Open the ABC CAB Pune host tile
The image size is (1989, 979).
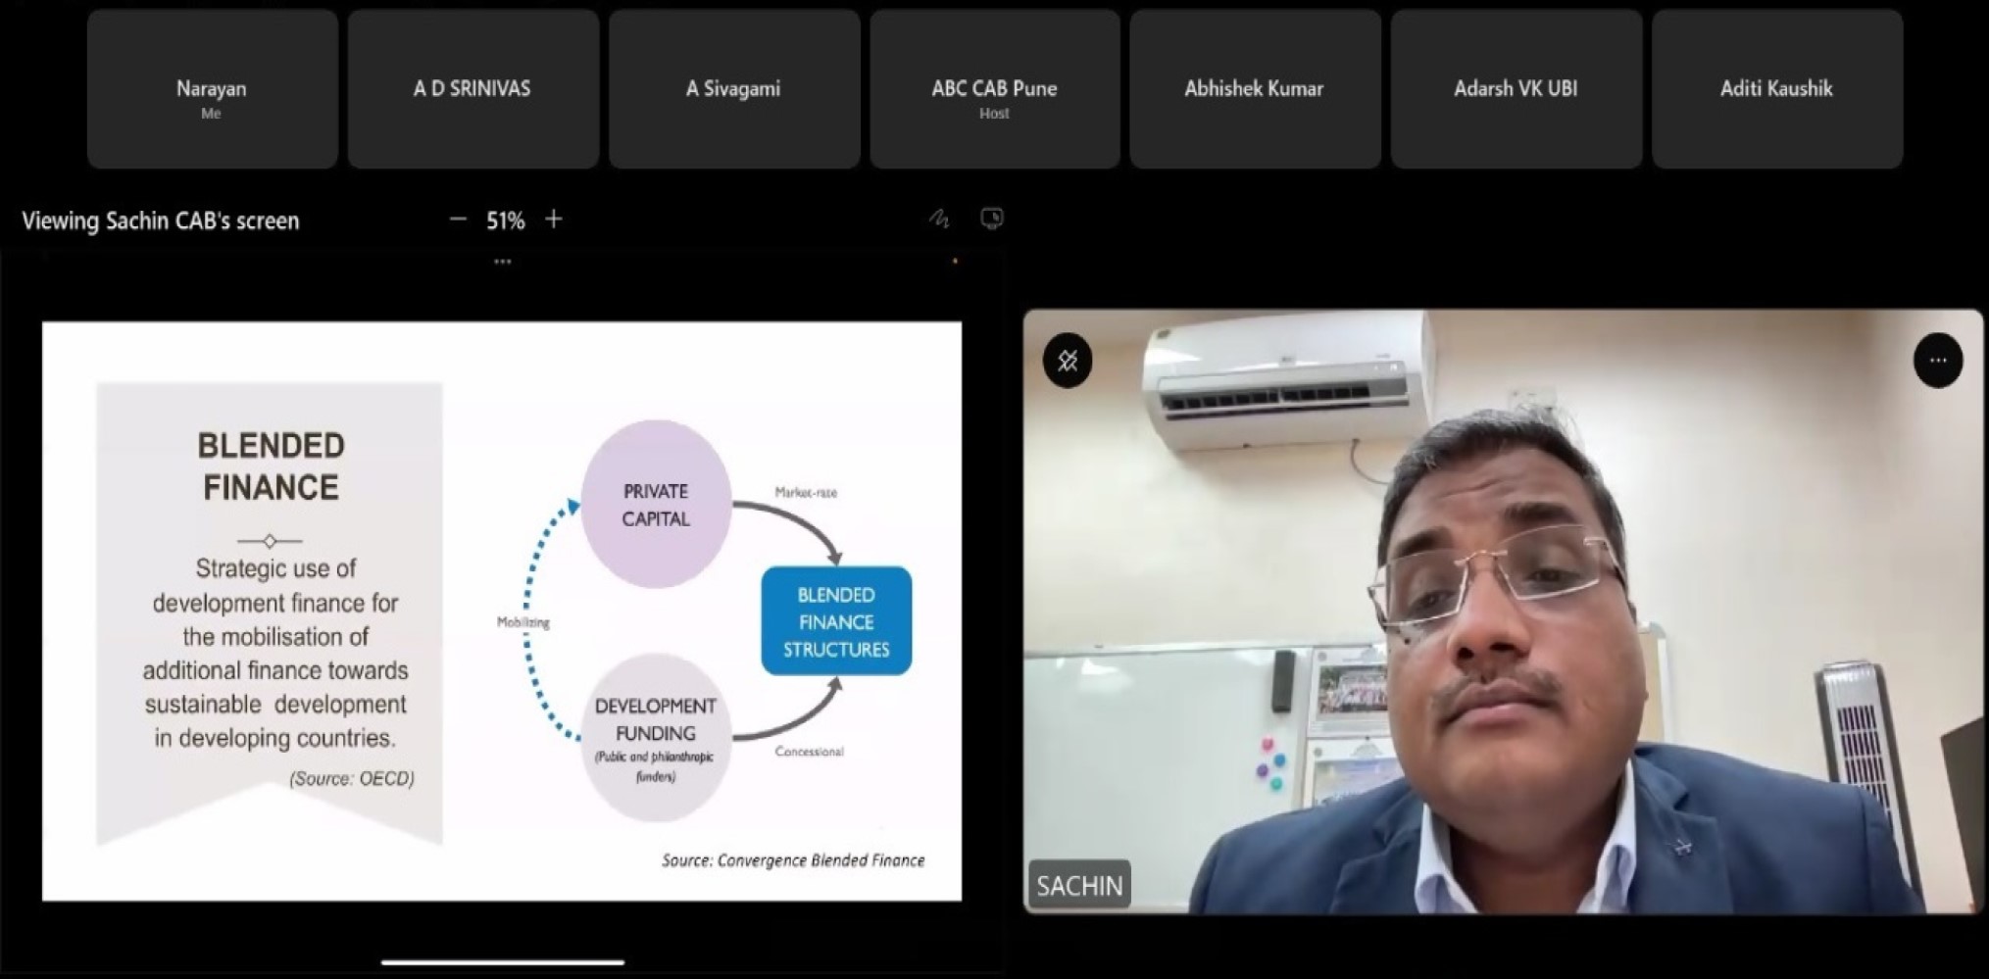[994, 89]
